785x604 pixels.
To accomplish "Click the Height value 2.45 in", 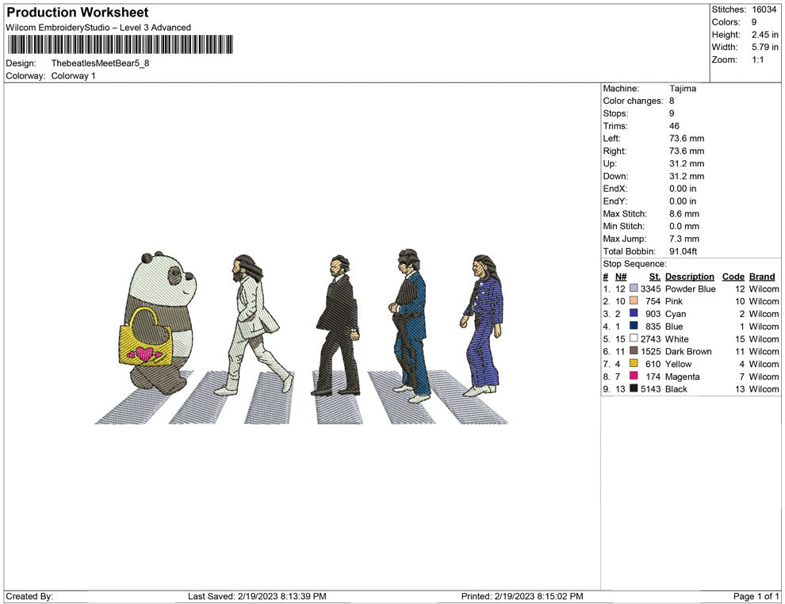I will [x=765, y=35].
